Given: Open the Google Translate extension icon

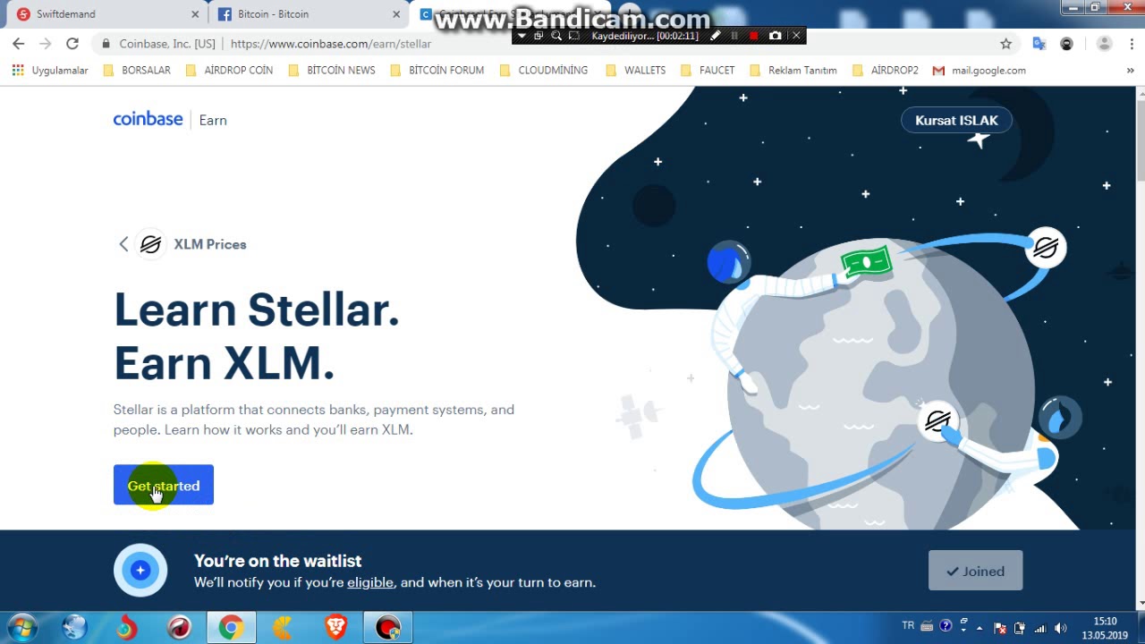Looking at the screenshot, I should click(x=1039, y=43).
